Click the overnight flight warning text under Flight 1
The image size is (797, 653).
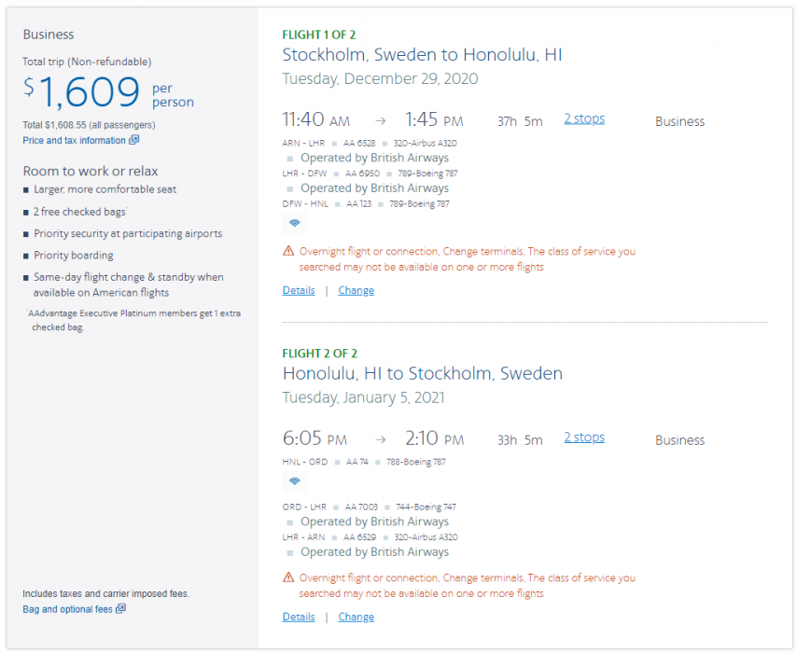pyautogui.click(x=467, y=258)
